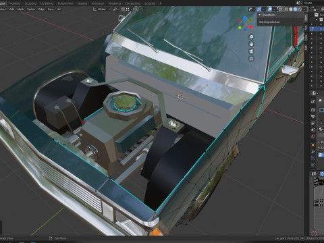
Task: Open the properties editor type dropdown
Action: (315, 93)
